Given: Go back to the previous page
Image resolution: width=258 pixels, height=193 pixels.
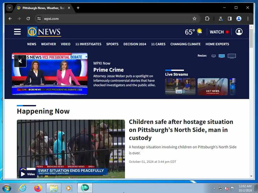Looking at the screenshot, I should pyautogui.click(x=10, y=19).
